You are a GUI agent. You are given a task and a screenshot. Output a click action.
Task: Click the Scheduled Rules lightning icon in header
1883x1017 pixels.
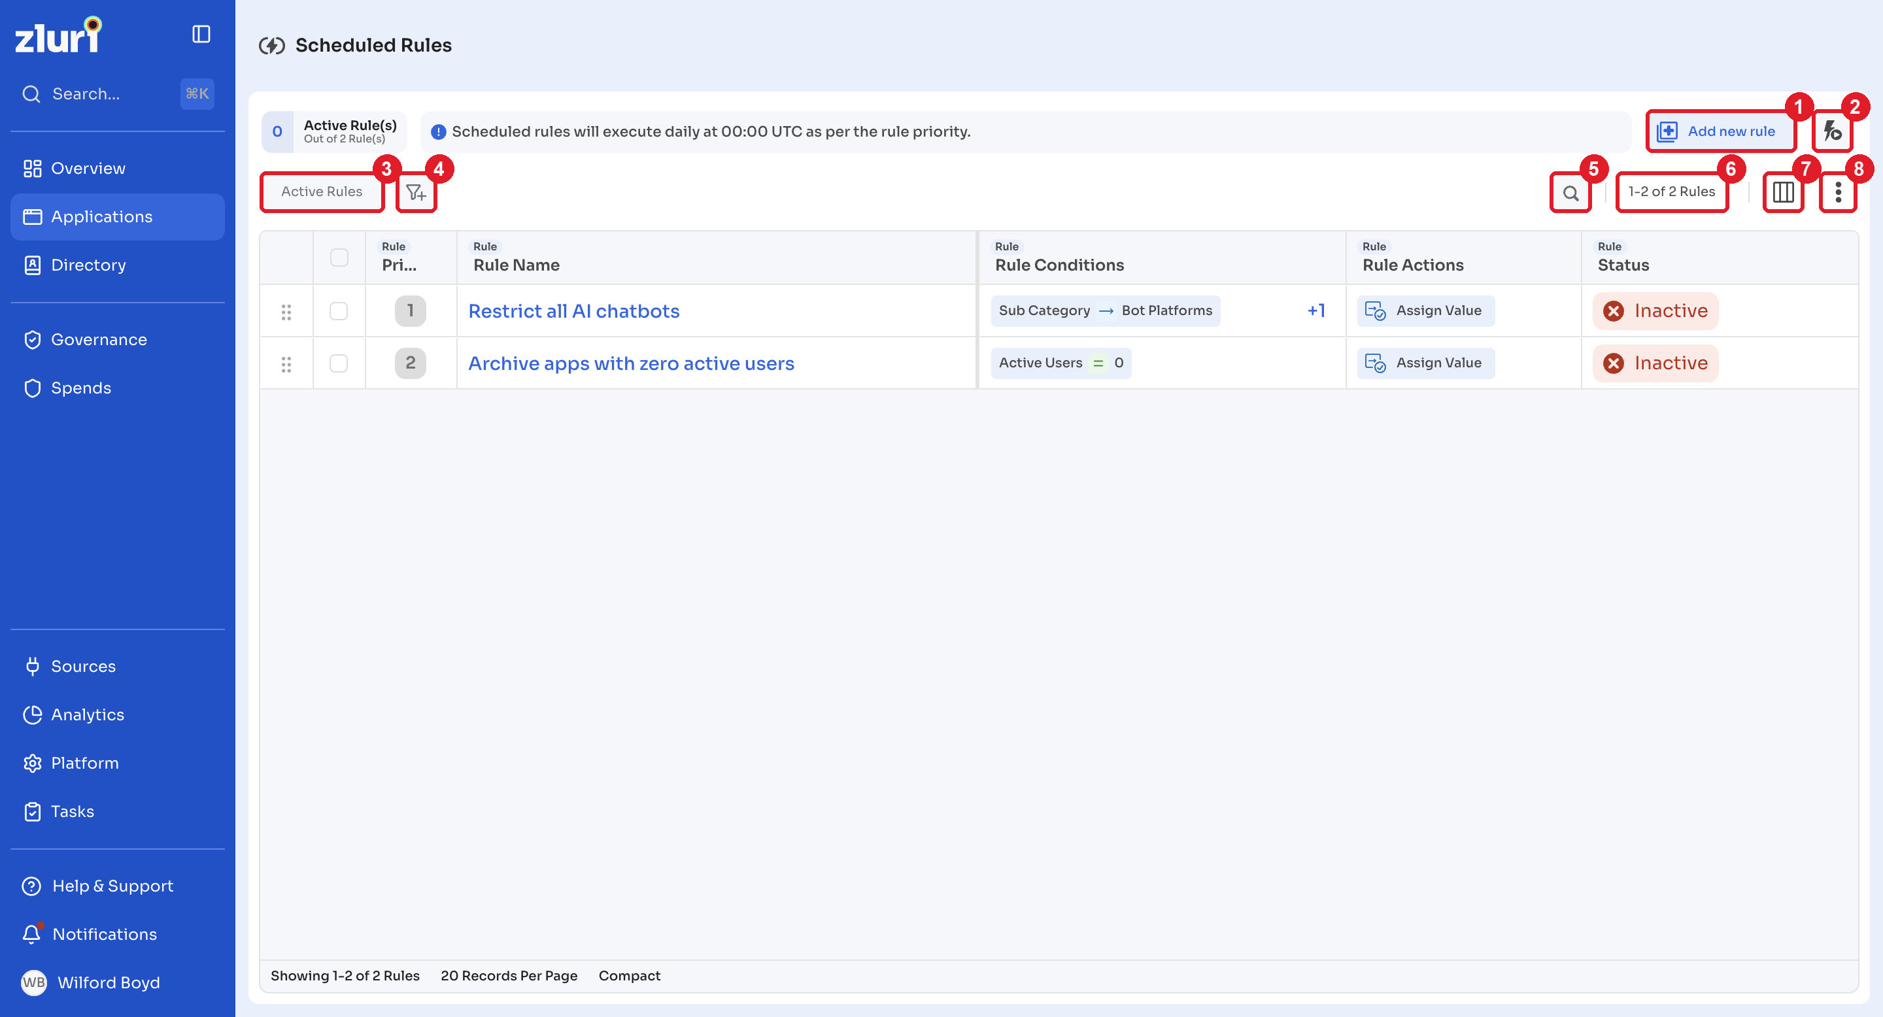pyautogui.click(x=272, y=46)
